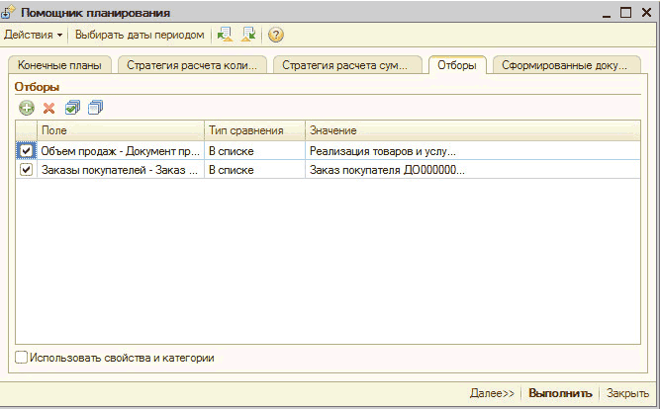The height and width of the screenshot is (409, 660).
Task: Open the Действия dropdown menu
Action: (33, 35)
